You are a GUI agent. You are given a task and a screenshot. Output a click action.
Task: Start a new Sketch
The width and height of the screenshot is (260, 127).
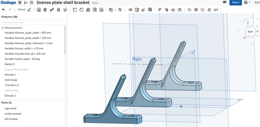point(22,10)
